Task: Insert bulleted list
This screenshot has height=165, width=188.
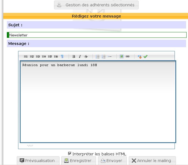Action: (x=97, y=56)
